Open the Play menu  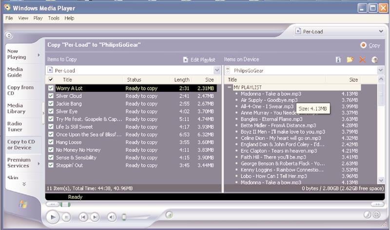point(38,18)
